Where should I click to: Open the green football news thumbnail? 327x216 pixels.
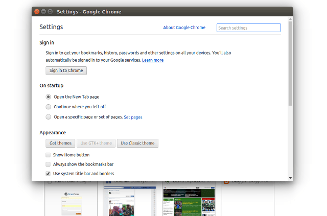(189, 202)
